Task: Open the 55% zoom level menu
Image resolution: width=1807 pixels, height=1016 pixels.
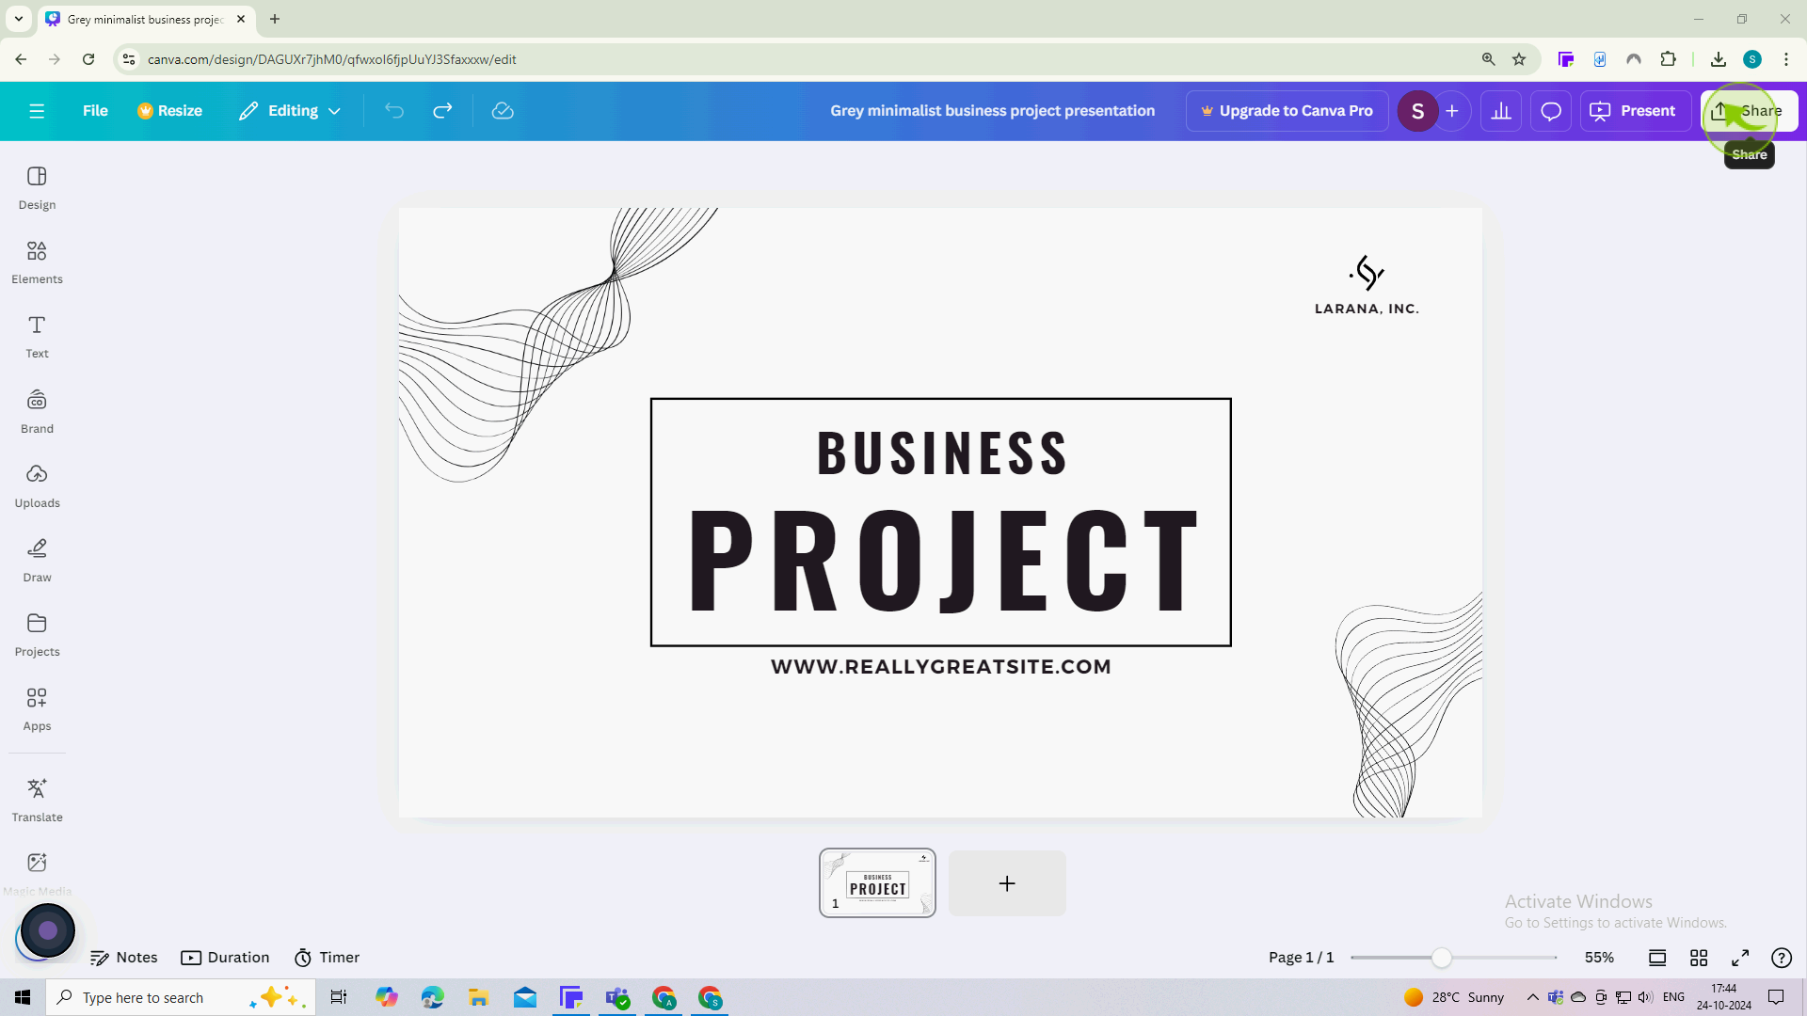Action: click(1599, 957)
